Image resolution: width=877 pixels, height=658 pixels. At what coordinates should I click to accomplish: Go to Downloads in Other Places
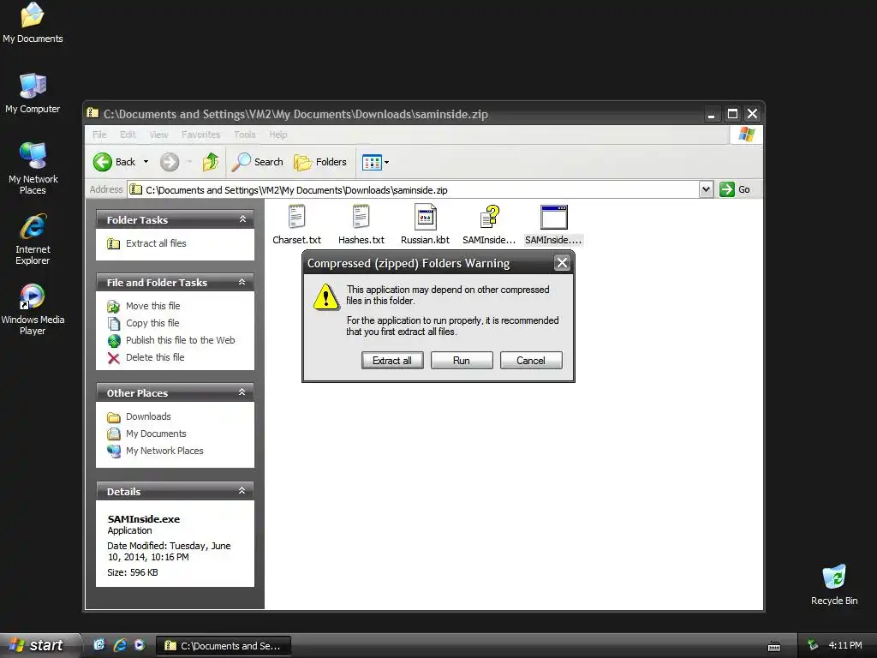click(148, 416)
